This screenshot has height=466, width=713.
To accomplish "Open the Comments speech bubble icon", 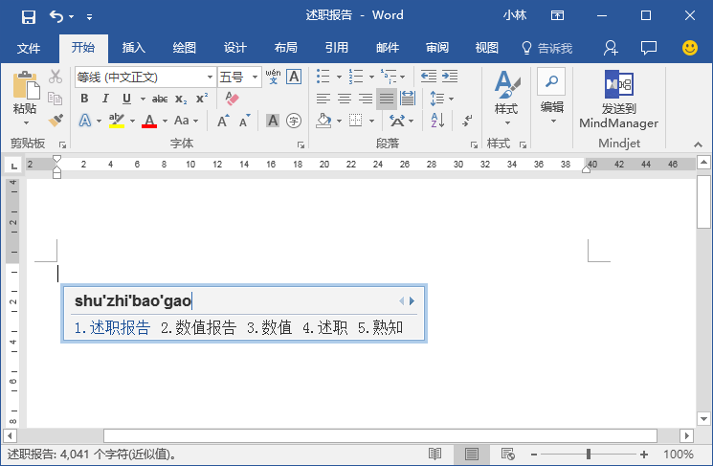I will (649, 48).
